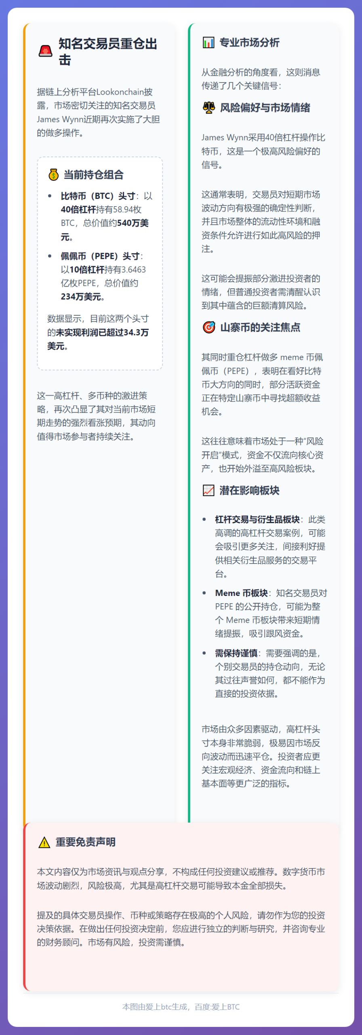The image size is (362, 1035).
Task: Click the bold text 未实现利润已超过34.3万美元
Action: pos(98,339)
